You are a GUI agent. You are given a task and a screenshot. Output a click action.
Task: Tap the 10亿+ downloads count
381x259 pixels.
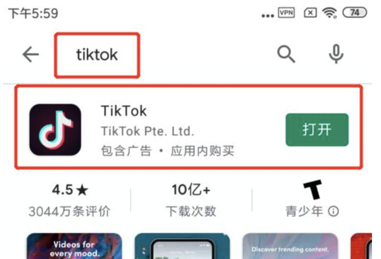pos(191,190)
